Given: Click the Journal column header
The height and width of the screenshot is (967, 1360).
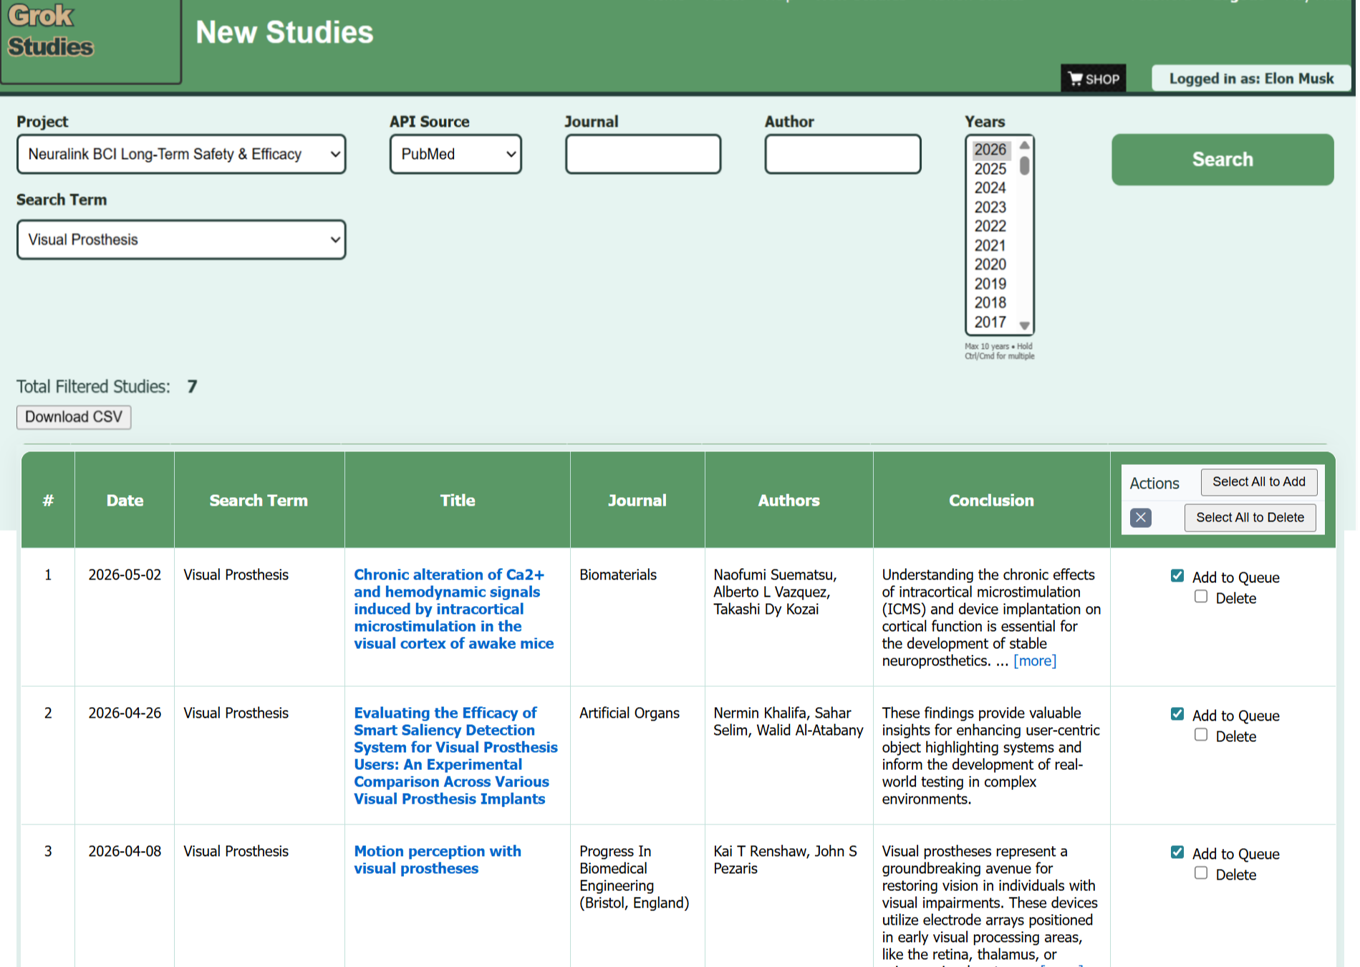Looking at the screenshot, I should 637,501.
